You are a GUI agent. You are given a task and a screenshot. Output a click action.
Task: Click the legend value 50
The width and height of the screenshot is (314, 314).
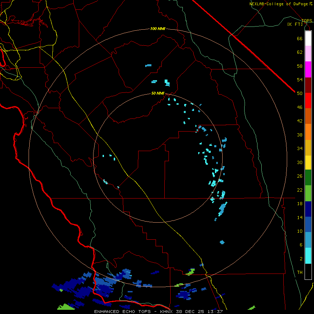click(x=300, y=94)
